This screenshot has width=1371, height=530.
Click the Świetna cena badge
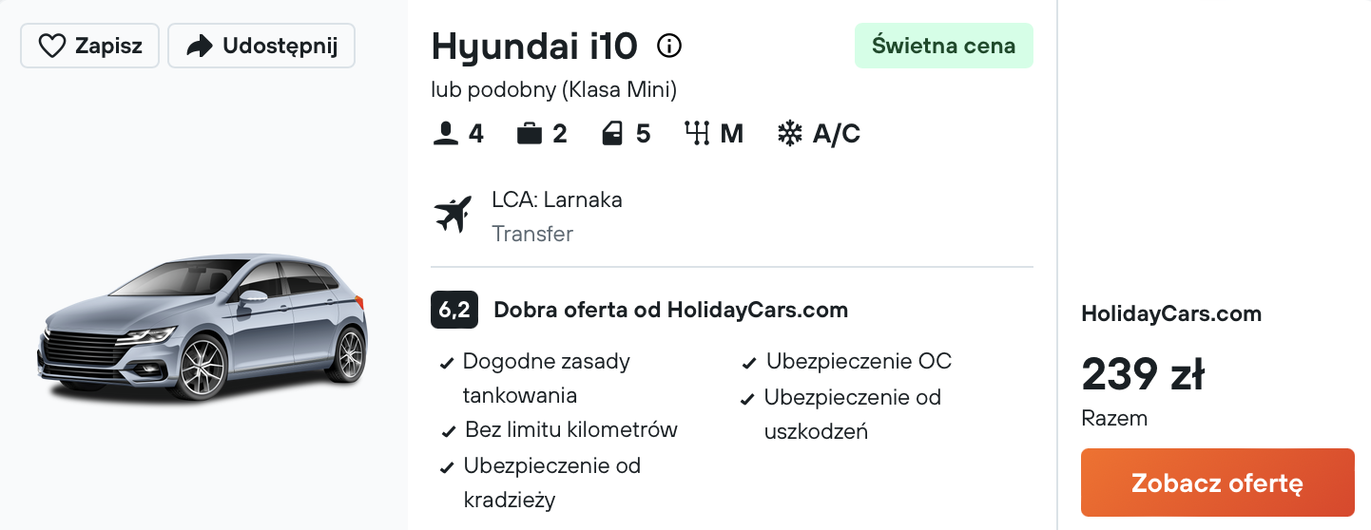pos(943,46)
